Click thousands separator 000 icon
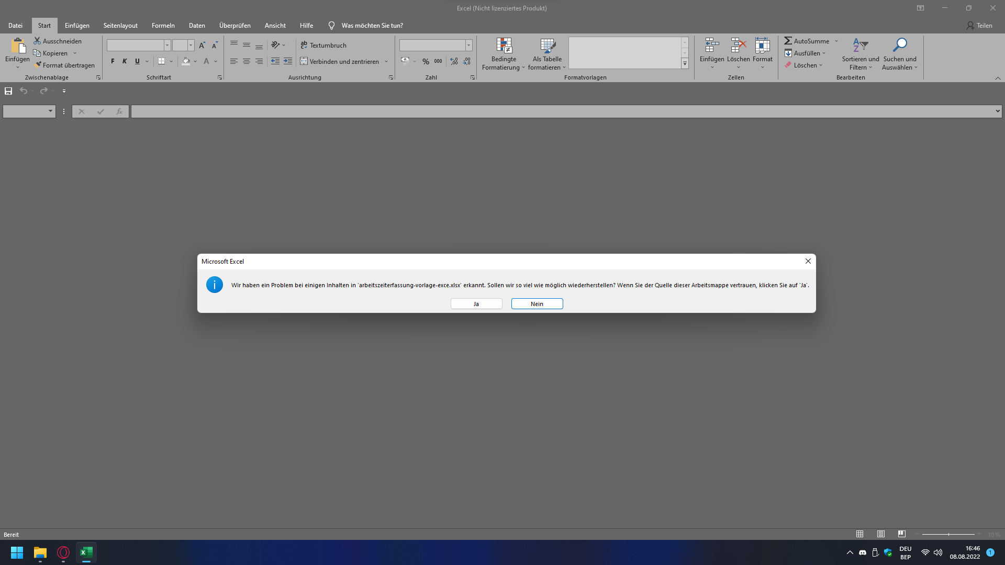1005x565 pixels. (438, 61)
